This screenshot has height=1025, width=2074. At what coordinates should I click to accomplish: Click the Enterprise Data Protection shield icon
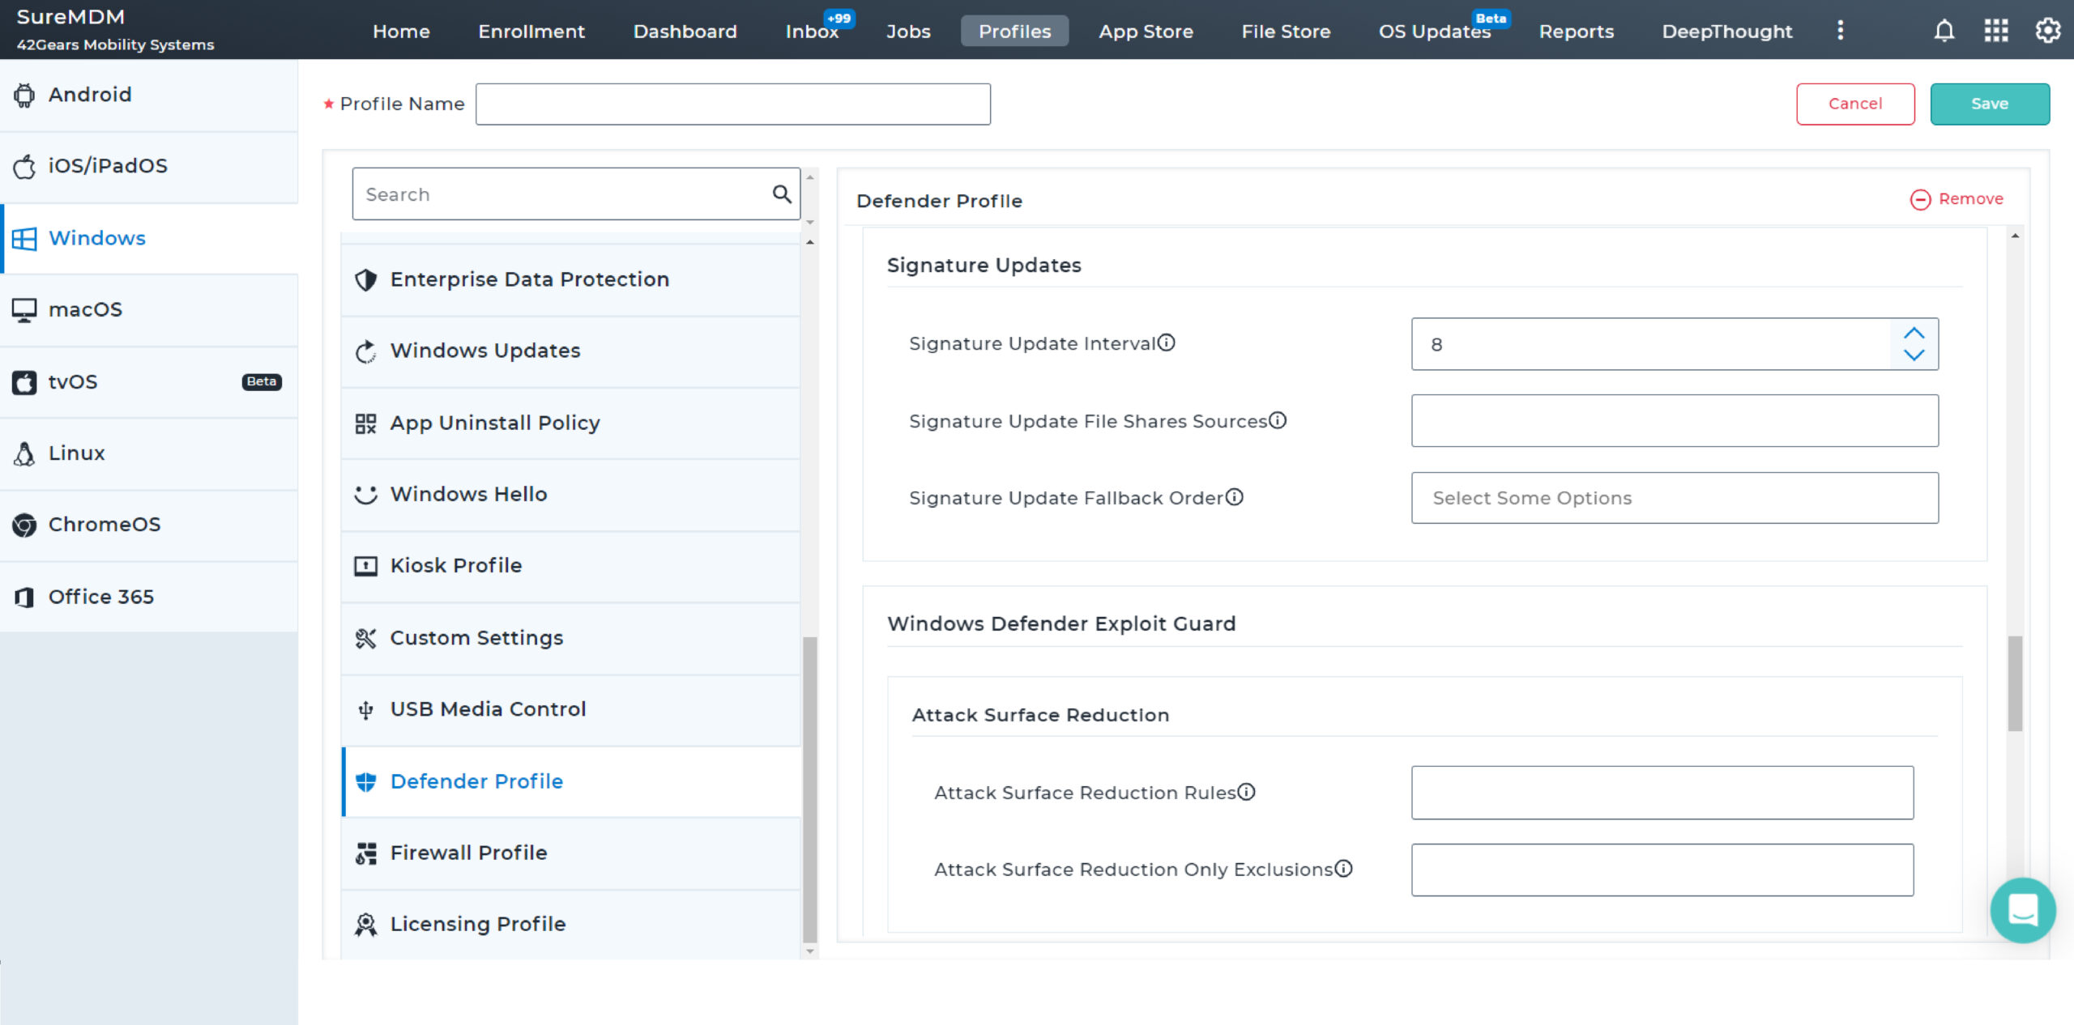pyautogui.click(x=366, y=280)
